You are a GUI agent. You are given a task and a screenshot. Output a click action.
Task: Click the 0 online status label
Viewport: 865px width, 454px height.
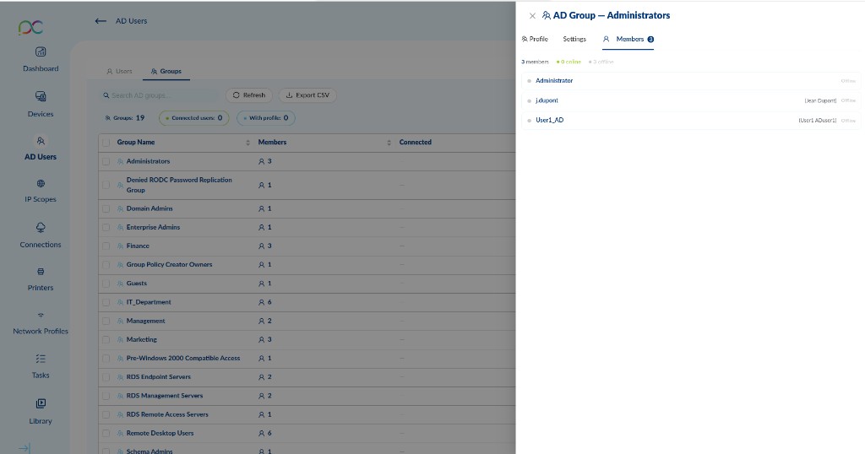(569, 62)
